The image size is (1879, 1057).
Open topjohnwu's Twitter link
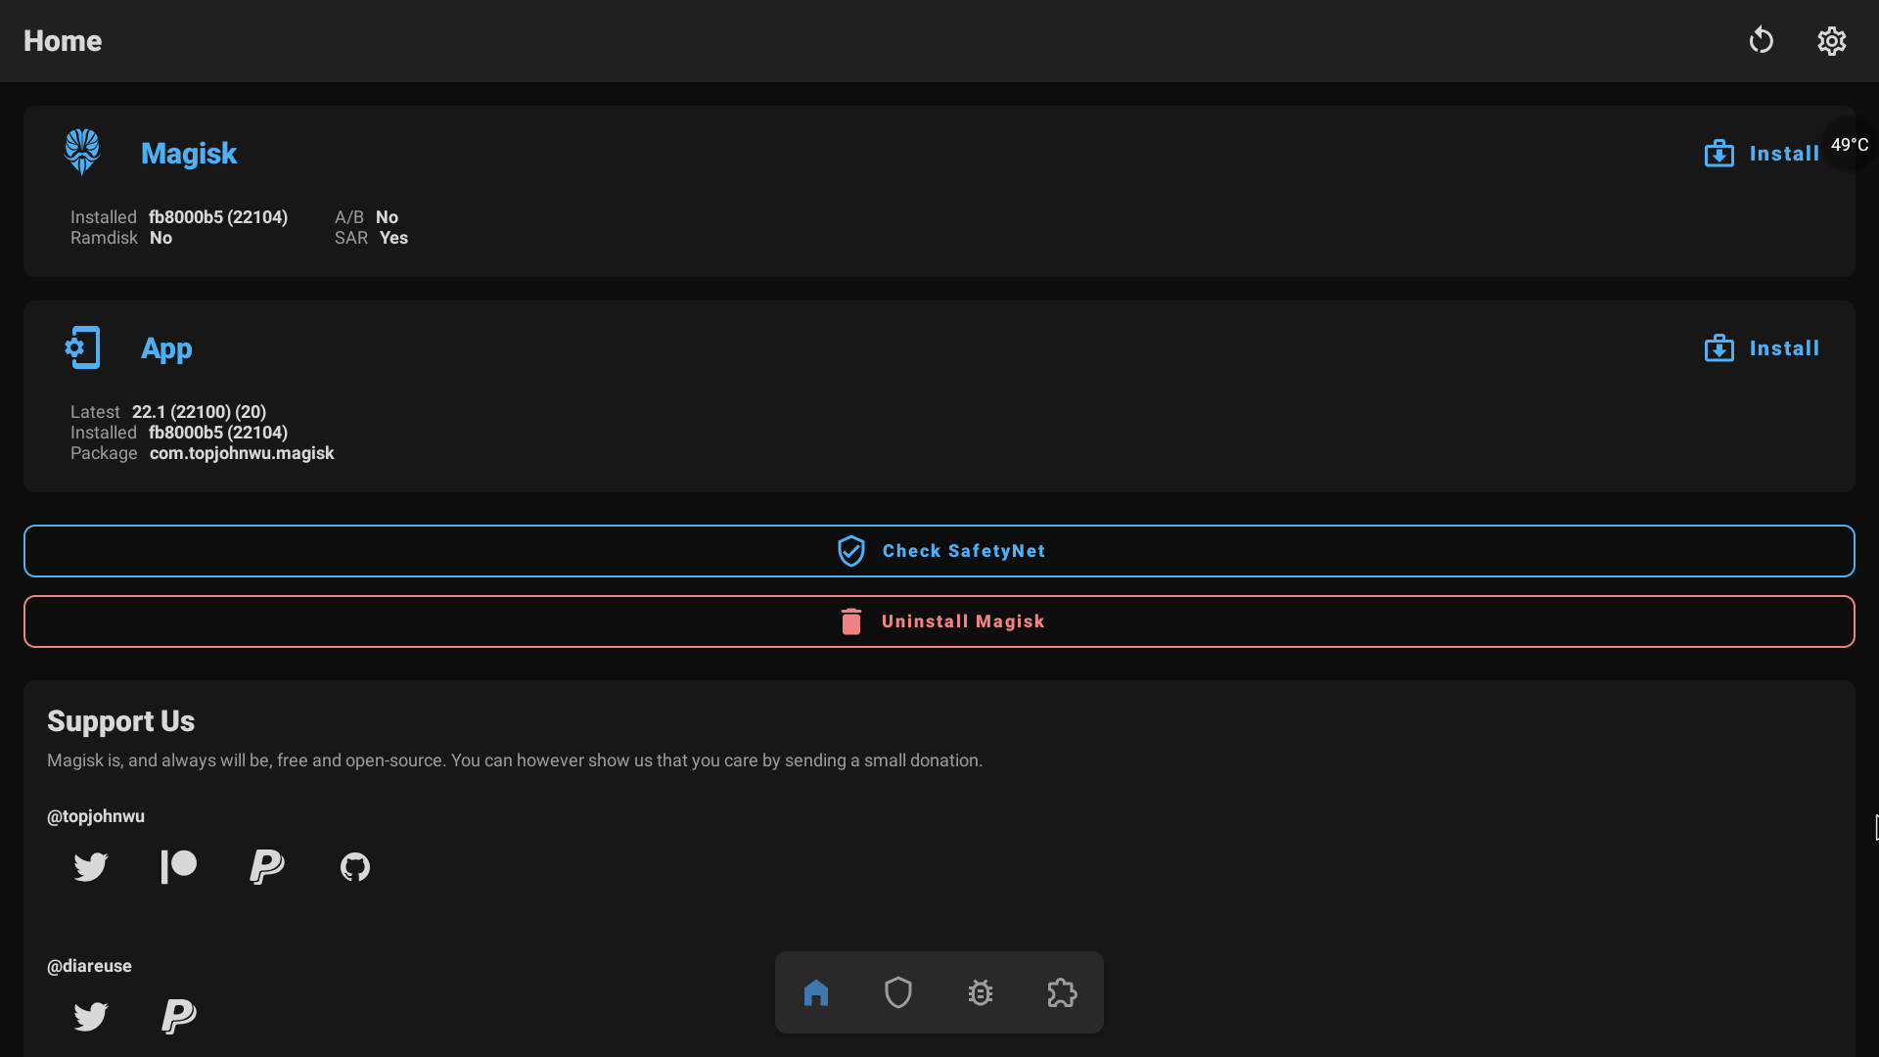coord(91,866)
